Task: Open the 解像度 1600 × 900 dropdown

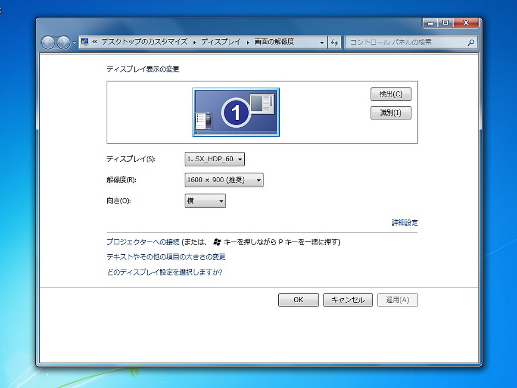Action: click(x=224, y=180)
